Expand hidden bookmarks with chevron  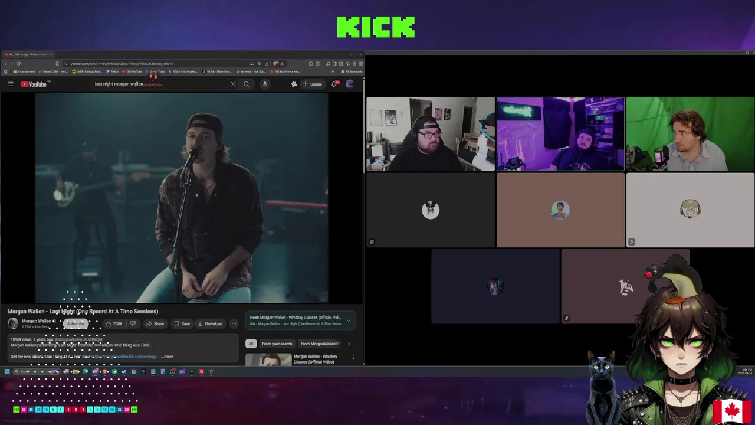(x=333, y=71)
